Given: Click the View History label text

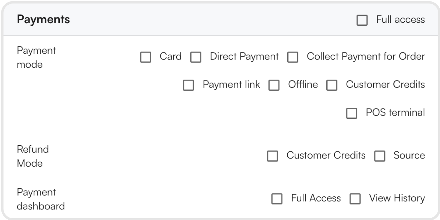Looking at the screenshot, I should [397, 198].
